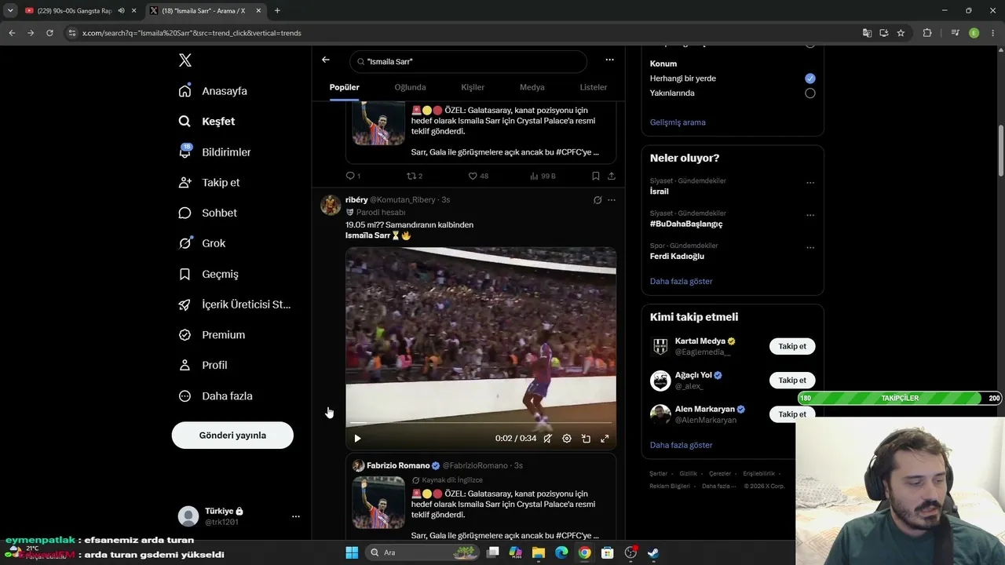The height and width of the screenshot is (565, 1005).
Task: Switch to Popüler tab
Action: click(x=345, y=87)
